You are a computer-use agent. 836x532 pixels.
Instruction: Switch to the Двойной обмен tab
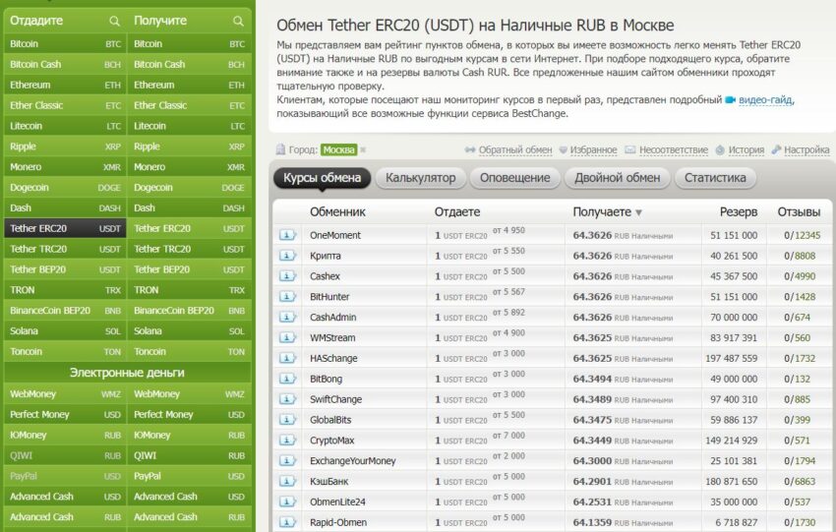[x=618, y=178]
